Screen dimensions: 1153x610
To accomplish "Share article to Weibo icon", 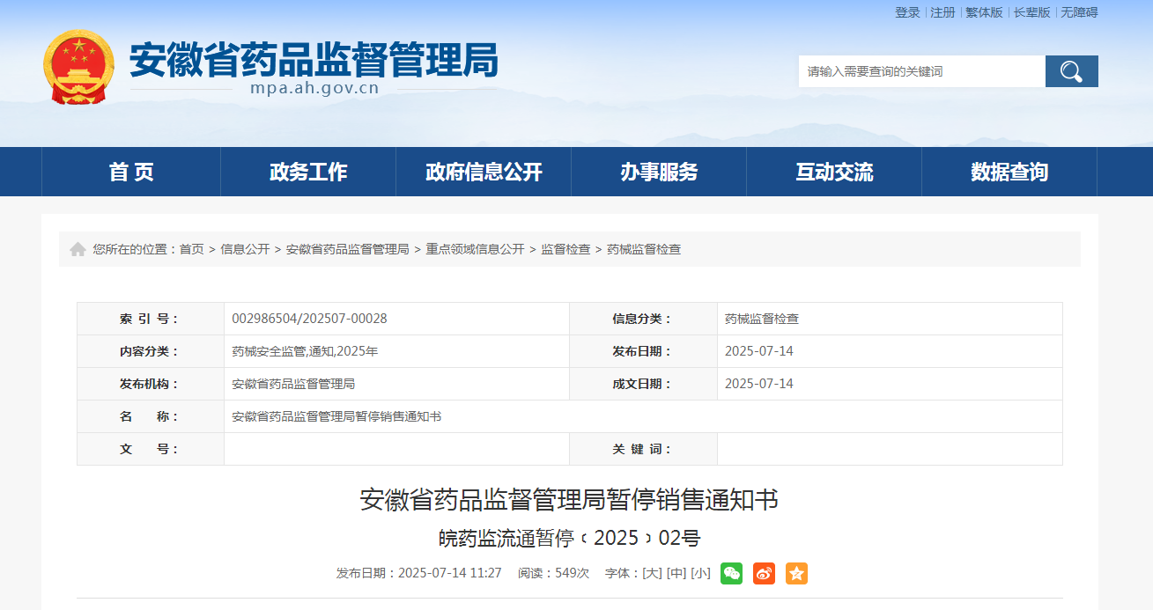I will [764, 573].
